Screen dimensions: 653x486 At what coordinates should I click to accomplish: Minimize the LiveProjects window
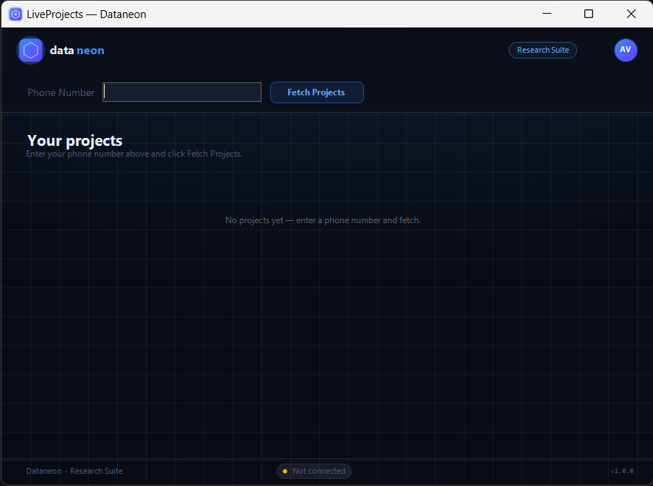[x=546, y=14]
